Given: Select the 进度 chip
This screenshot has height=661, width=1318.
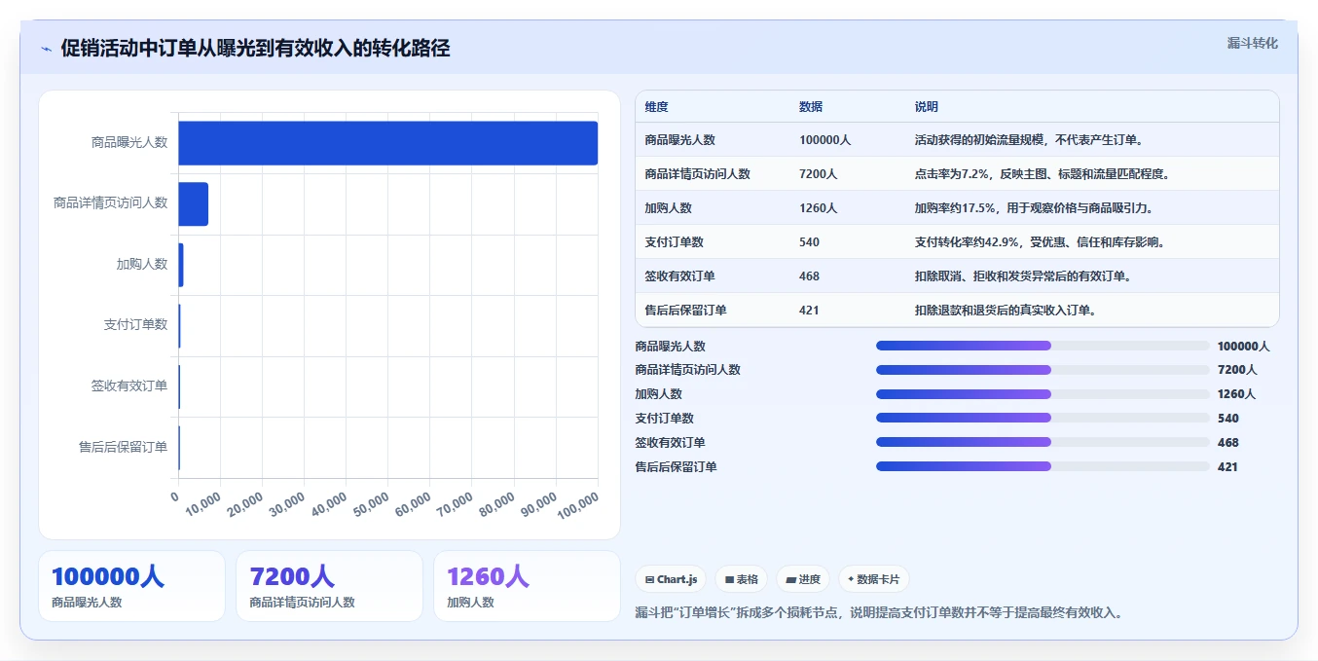Looking at the screenshot, I should point(803,579).
